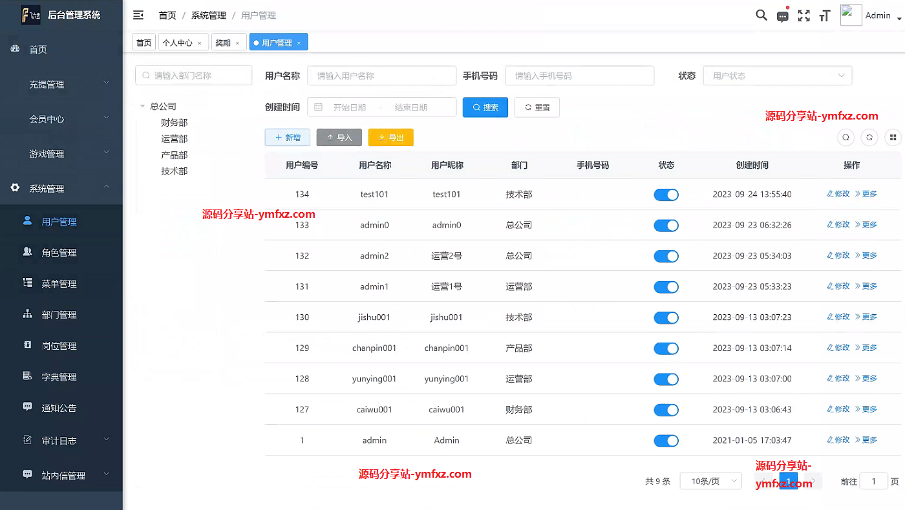This screenshot has height=510, width=905.
Task: Select 技术部 in the department tree
Action: (174, 171)
